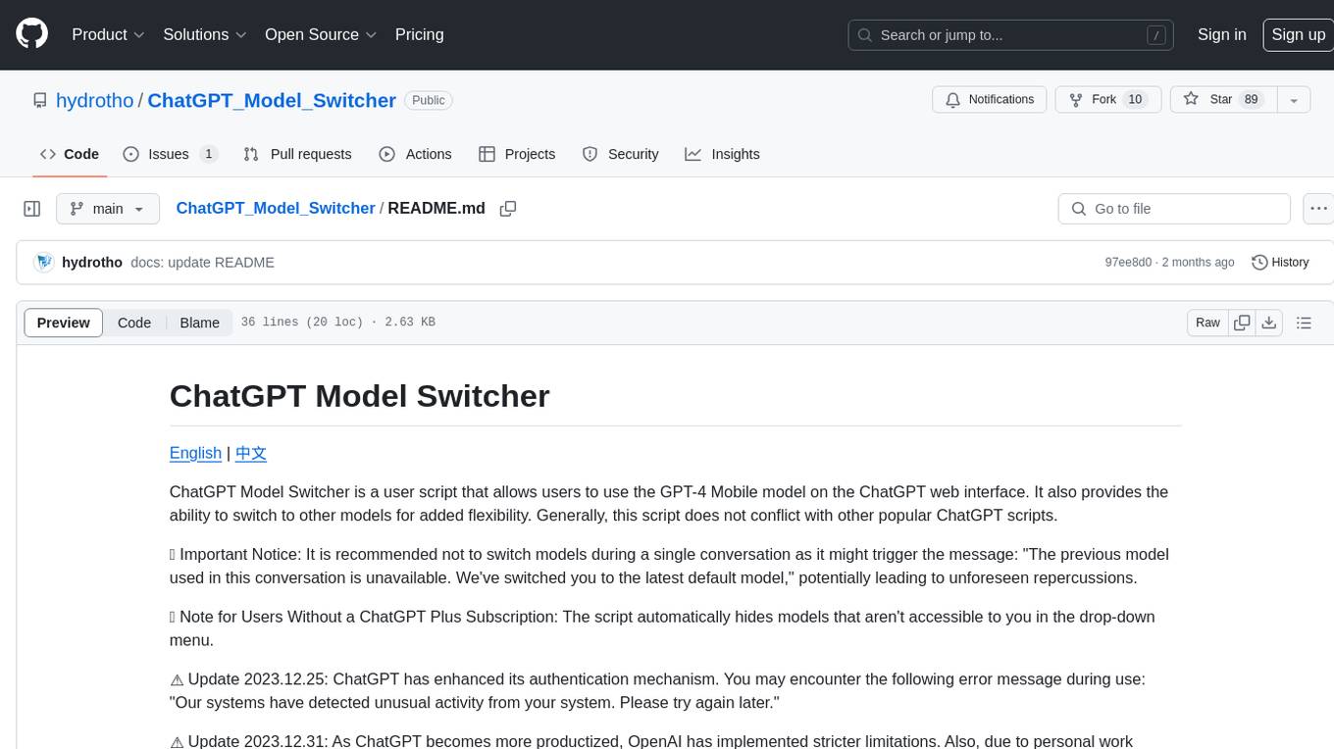The image size is (1334, 749).
Task: Select the Code view
Action: click(134, 323)
